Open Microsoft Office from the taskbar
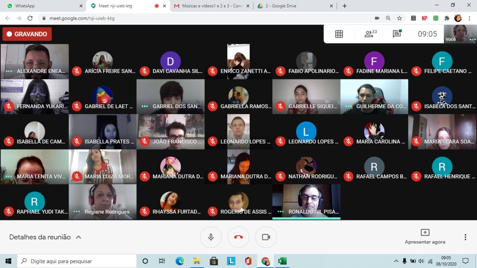The height and width of the screenshot is (268, 477). tap(248, 261)
